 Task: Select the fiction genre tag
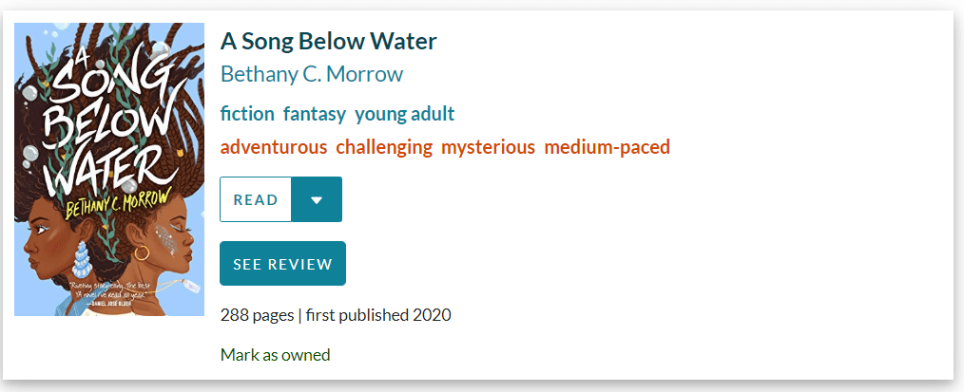(x=247, y=114)
